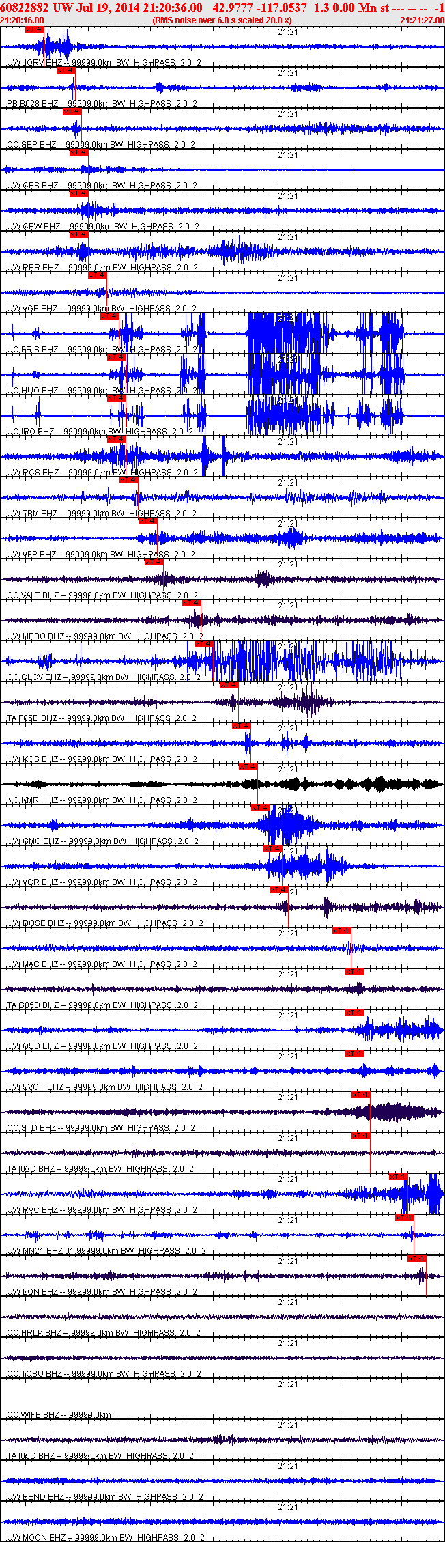The height and width of the screenshot is (1542, 445).
Task: Click the 'TA F05D BHZ' station label
Action: pyautogui.click(x=33, y=718)
